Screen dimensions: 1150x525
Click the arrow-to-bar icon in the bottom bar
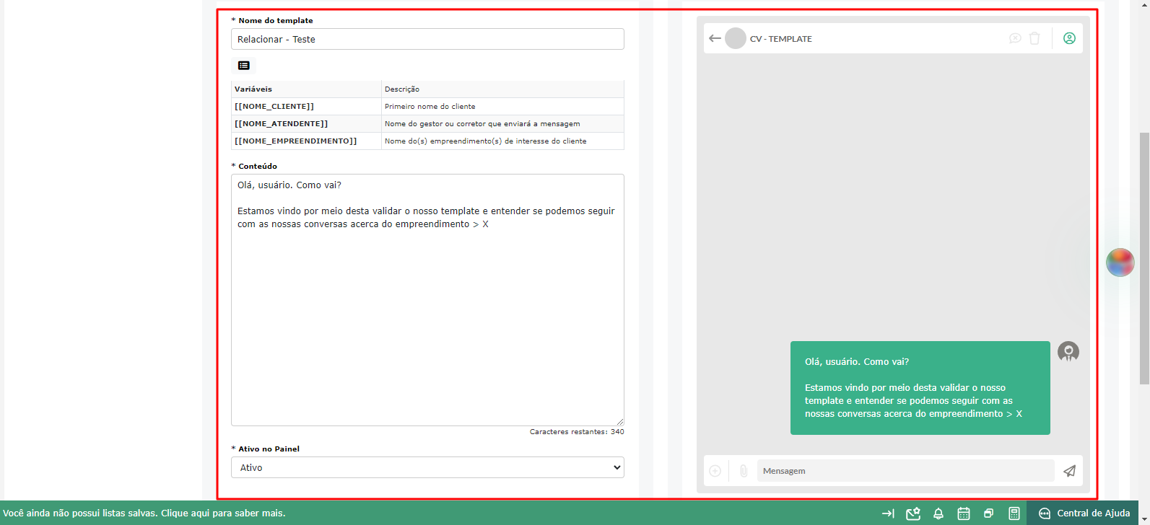888,513
